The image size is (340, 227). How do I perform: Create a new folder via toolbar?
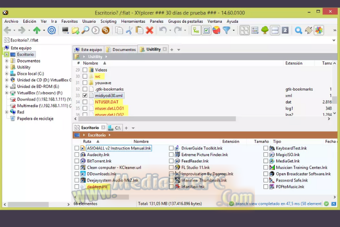pyautogui.click(x=75, y=30)
